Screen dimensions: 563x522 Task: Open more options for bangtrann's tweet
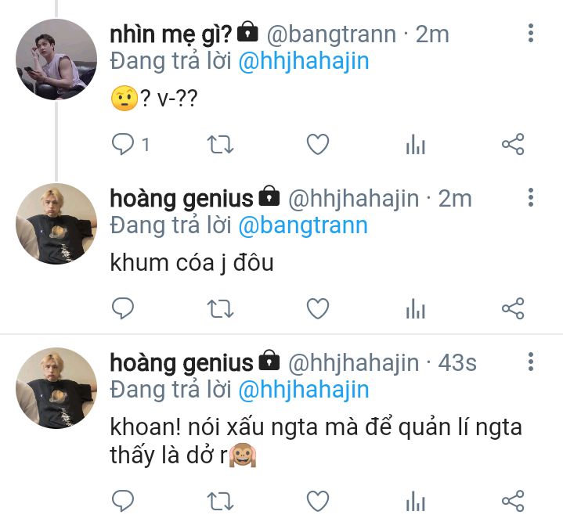tap(531, 34)
